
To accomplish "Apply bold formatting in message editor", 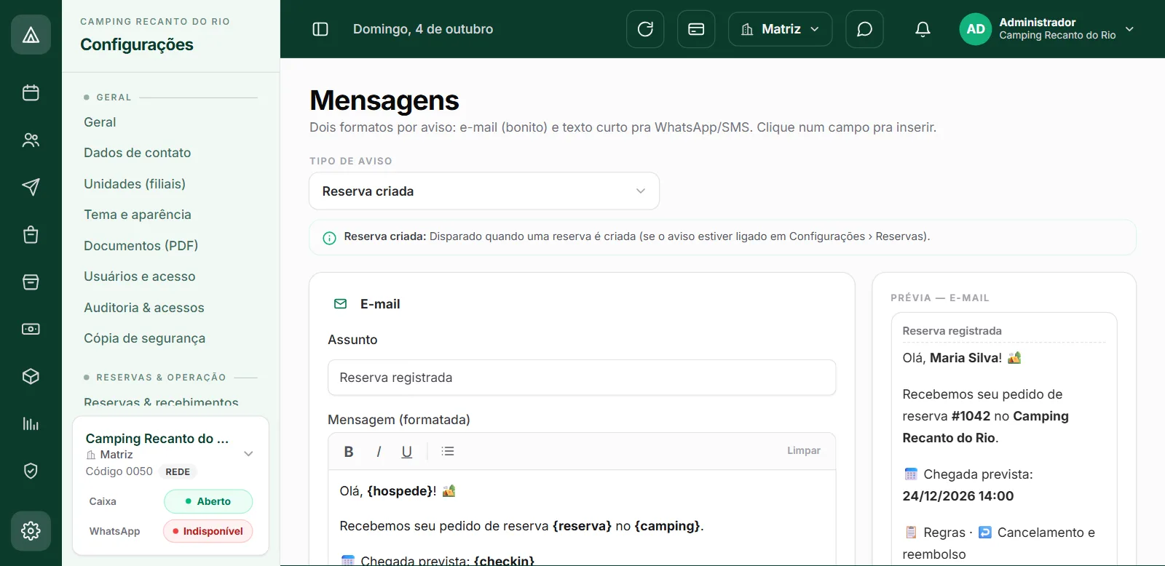I will pyautogui.click(x=349, y=451).
